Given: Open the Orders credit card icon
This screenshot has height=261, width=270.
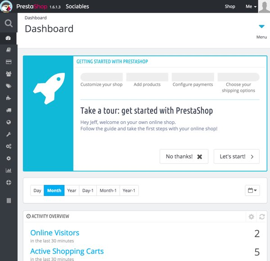Looking at the screenshot, I should [9, 62].
